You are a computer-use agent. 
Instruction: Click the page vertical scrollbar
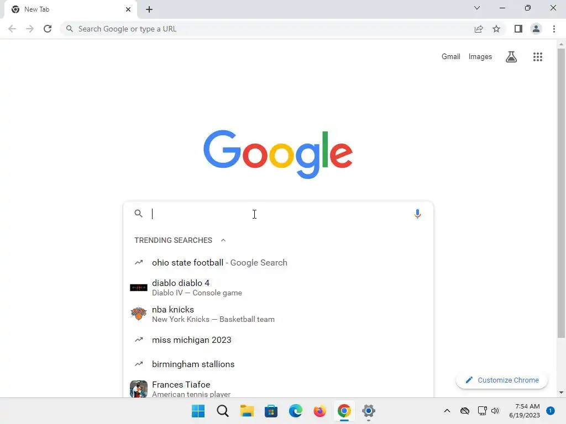pos(561,193)
